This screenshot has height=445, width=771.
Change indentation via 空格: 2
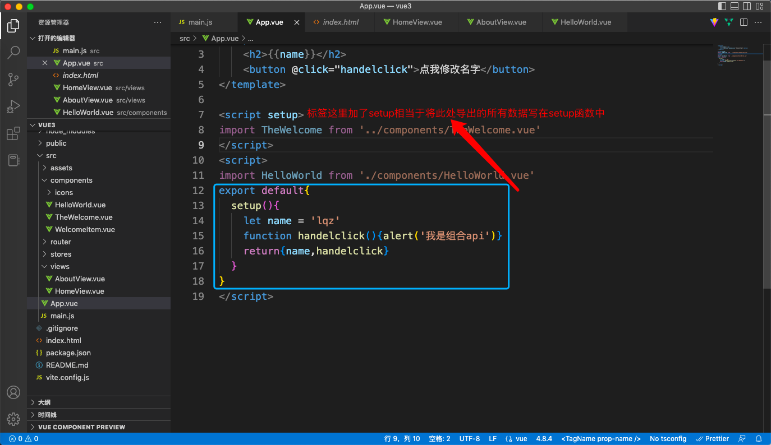pos(439,439)
